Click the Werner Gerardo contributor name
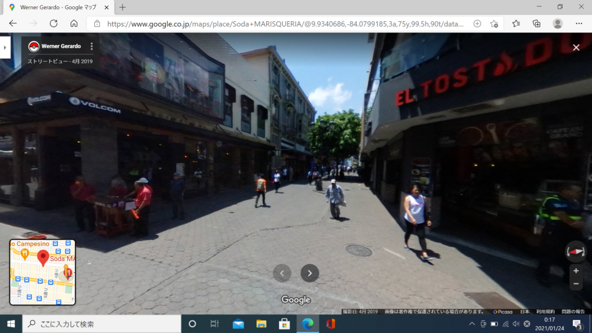Image resolution: width=592 pixels, height=333 pixels. coord(61,46)
